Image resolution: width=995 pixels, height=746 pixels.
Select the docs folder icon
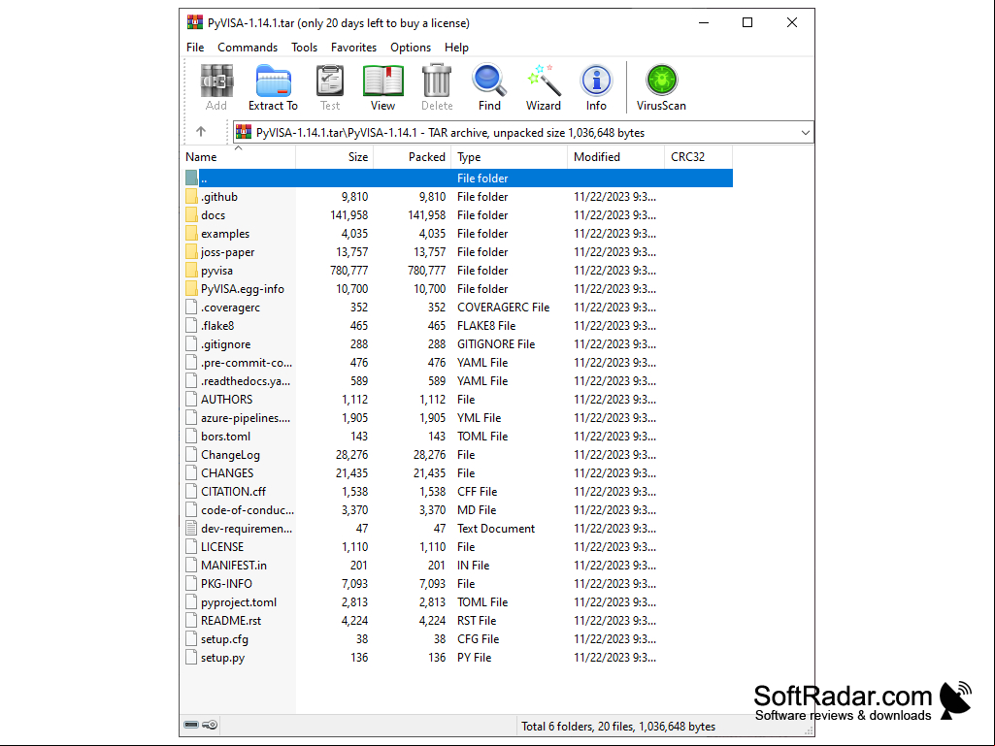191,215
